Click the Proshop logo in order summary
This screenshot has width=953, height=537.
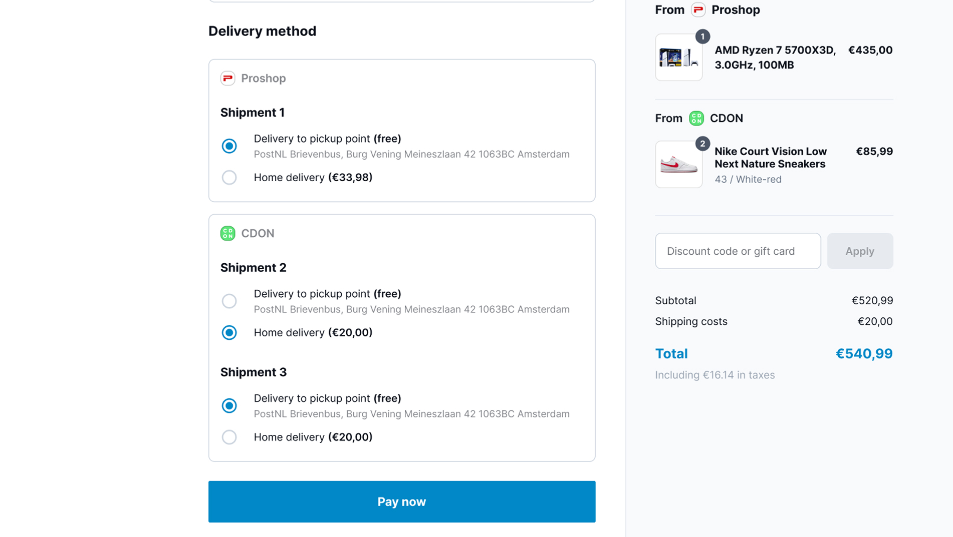pyautogui.click(x=698, y=10)
